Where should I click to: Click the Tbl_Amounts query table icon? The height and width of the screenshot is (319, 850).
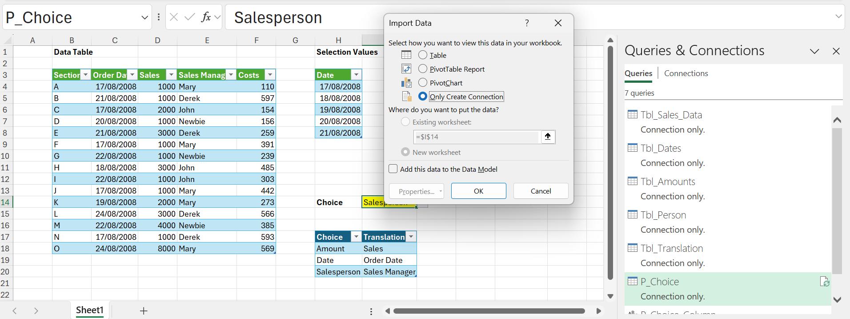(x=632, y=181)
